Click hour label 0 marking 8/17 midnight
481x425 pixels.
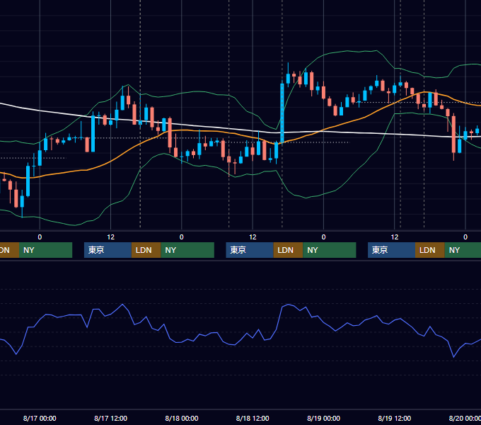coord(40,237)
